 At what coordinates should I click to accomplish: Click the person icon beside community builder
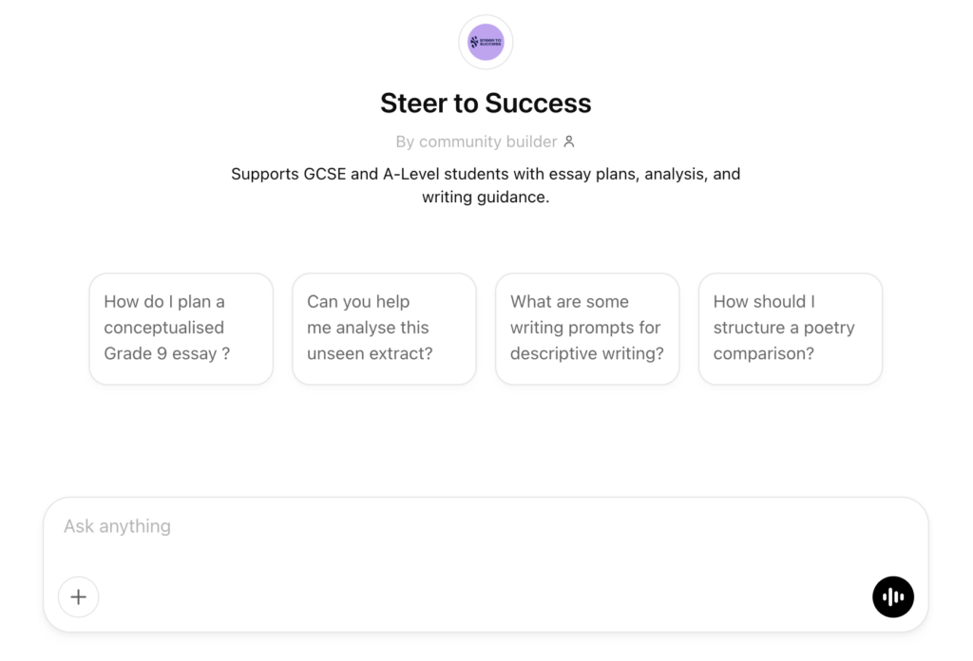[x=569, y=142]
